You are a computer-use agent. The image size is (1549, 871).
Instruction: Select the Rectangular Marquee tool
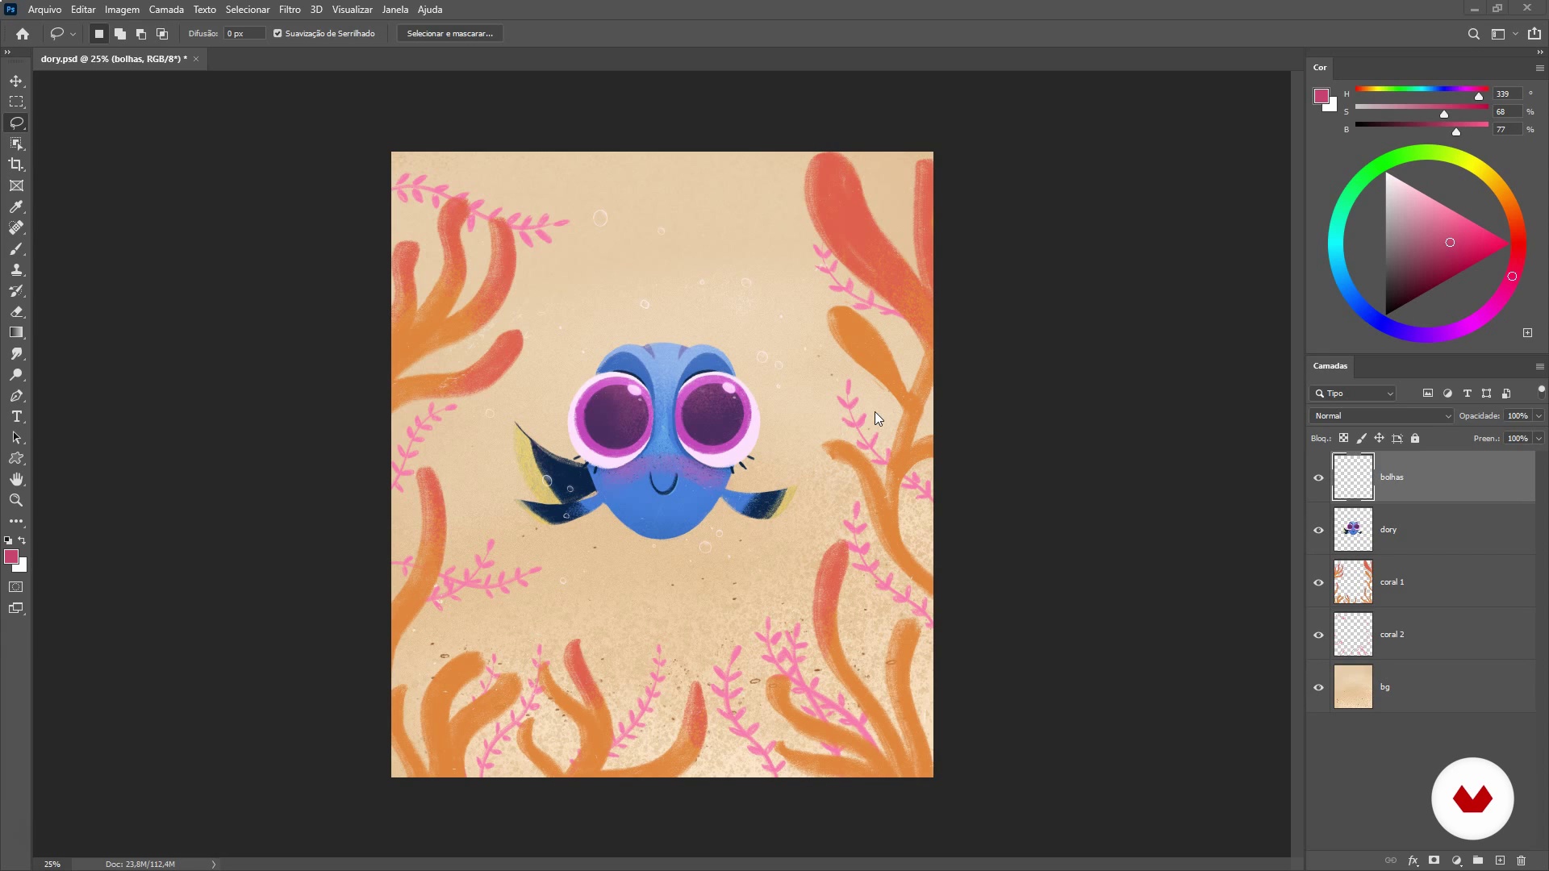tap(16, 102)
